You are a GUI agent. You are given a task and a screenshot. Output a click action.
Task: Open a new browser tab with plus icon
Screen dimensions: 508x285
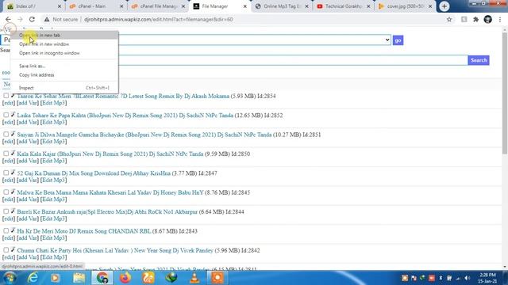point(444,6)
